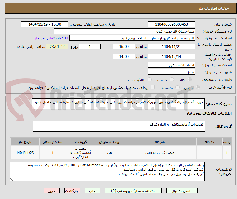Click the گروه کالا text box
Screen dimensions: 237x199
(119, 126)
